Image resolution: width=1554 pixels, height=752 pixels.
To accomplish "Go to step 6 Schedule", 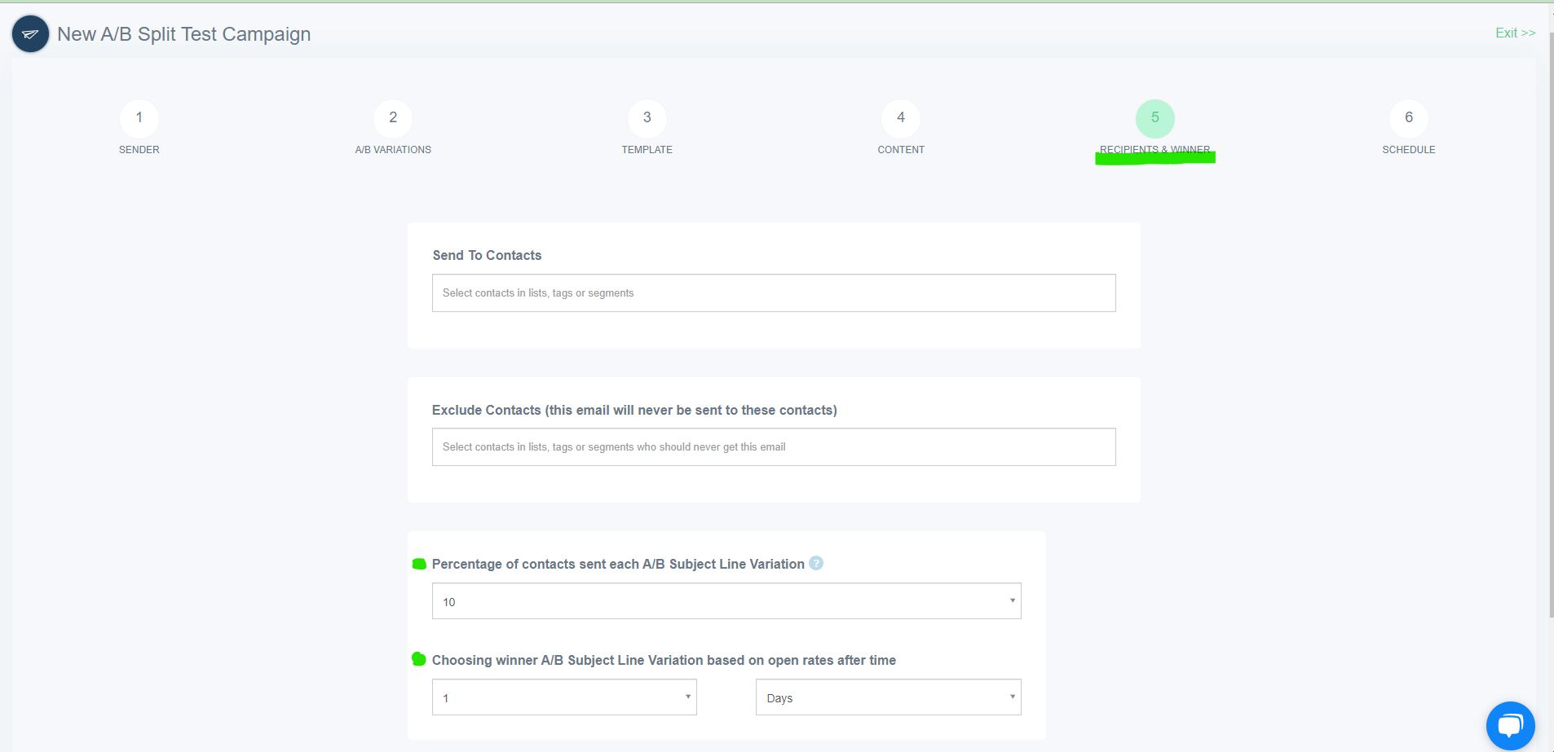I will 1409,119.
